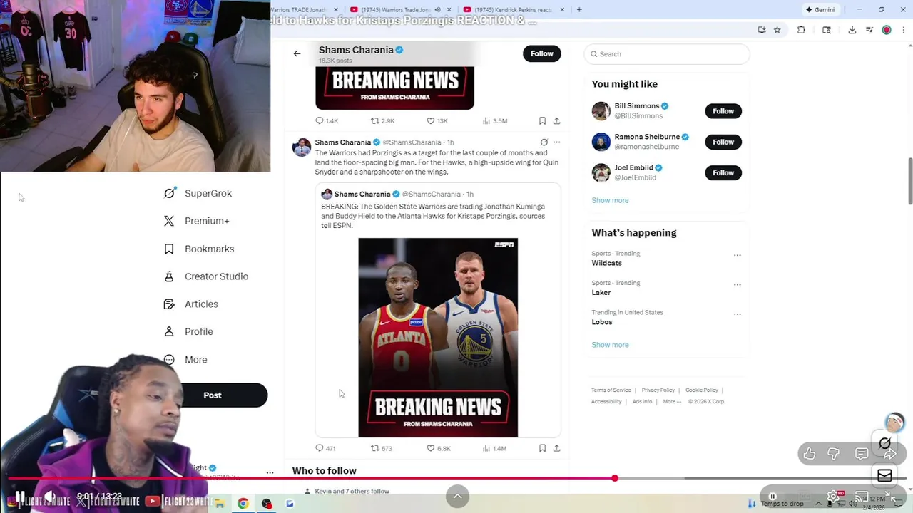Open the collapse chevron above taskbar
Screen dimensions: 913x513
(x=457, y=497)
